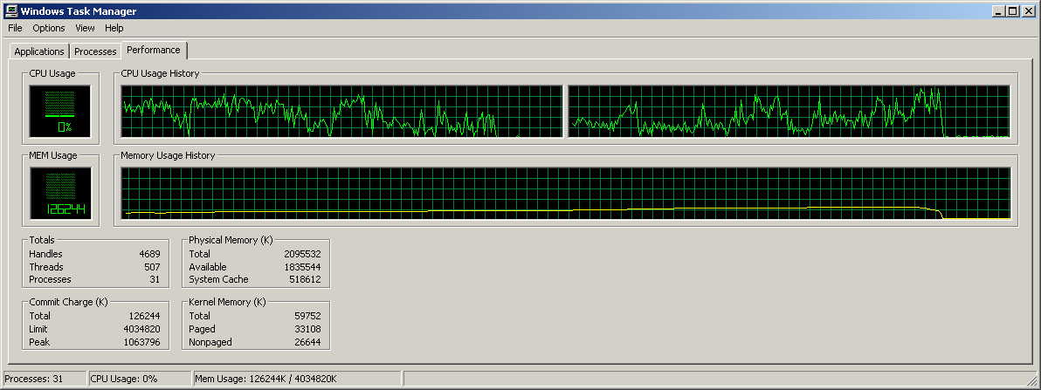
Task: Click Kernel Memory Total value 59752
Action: click(x=307, y=317)
